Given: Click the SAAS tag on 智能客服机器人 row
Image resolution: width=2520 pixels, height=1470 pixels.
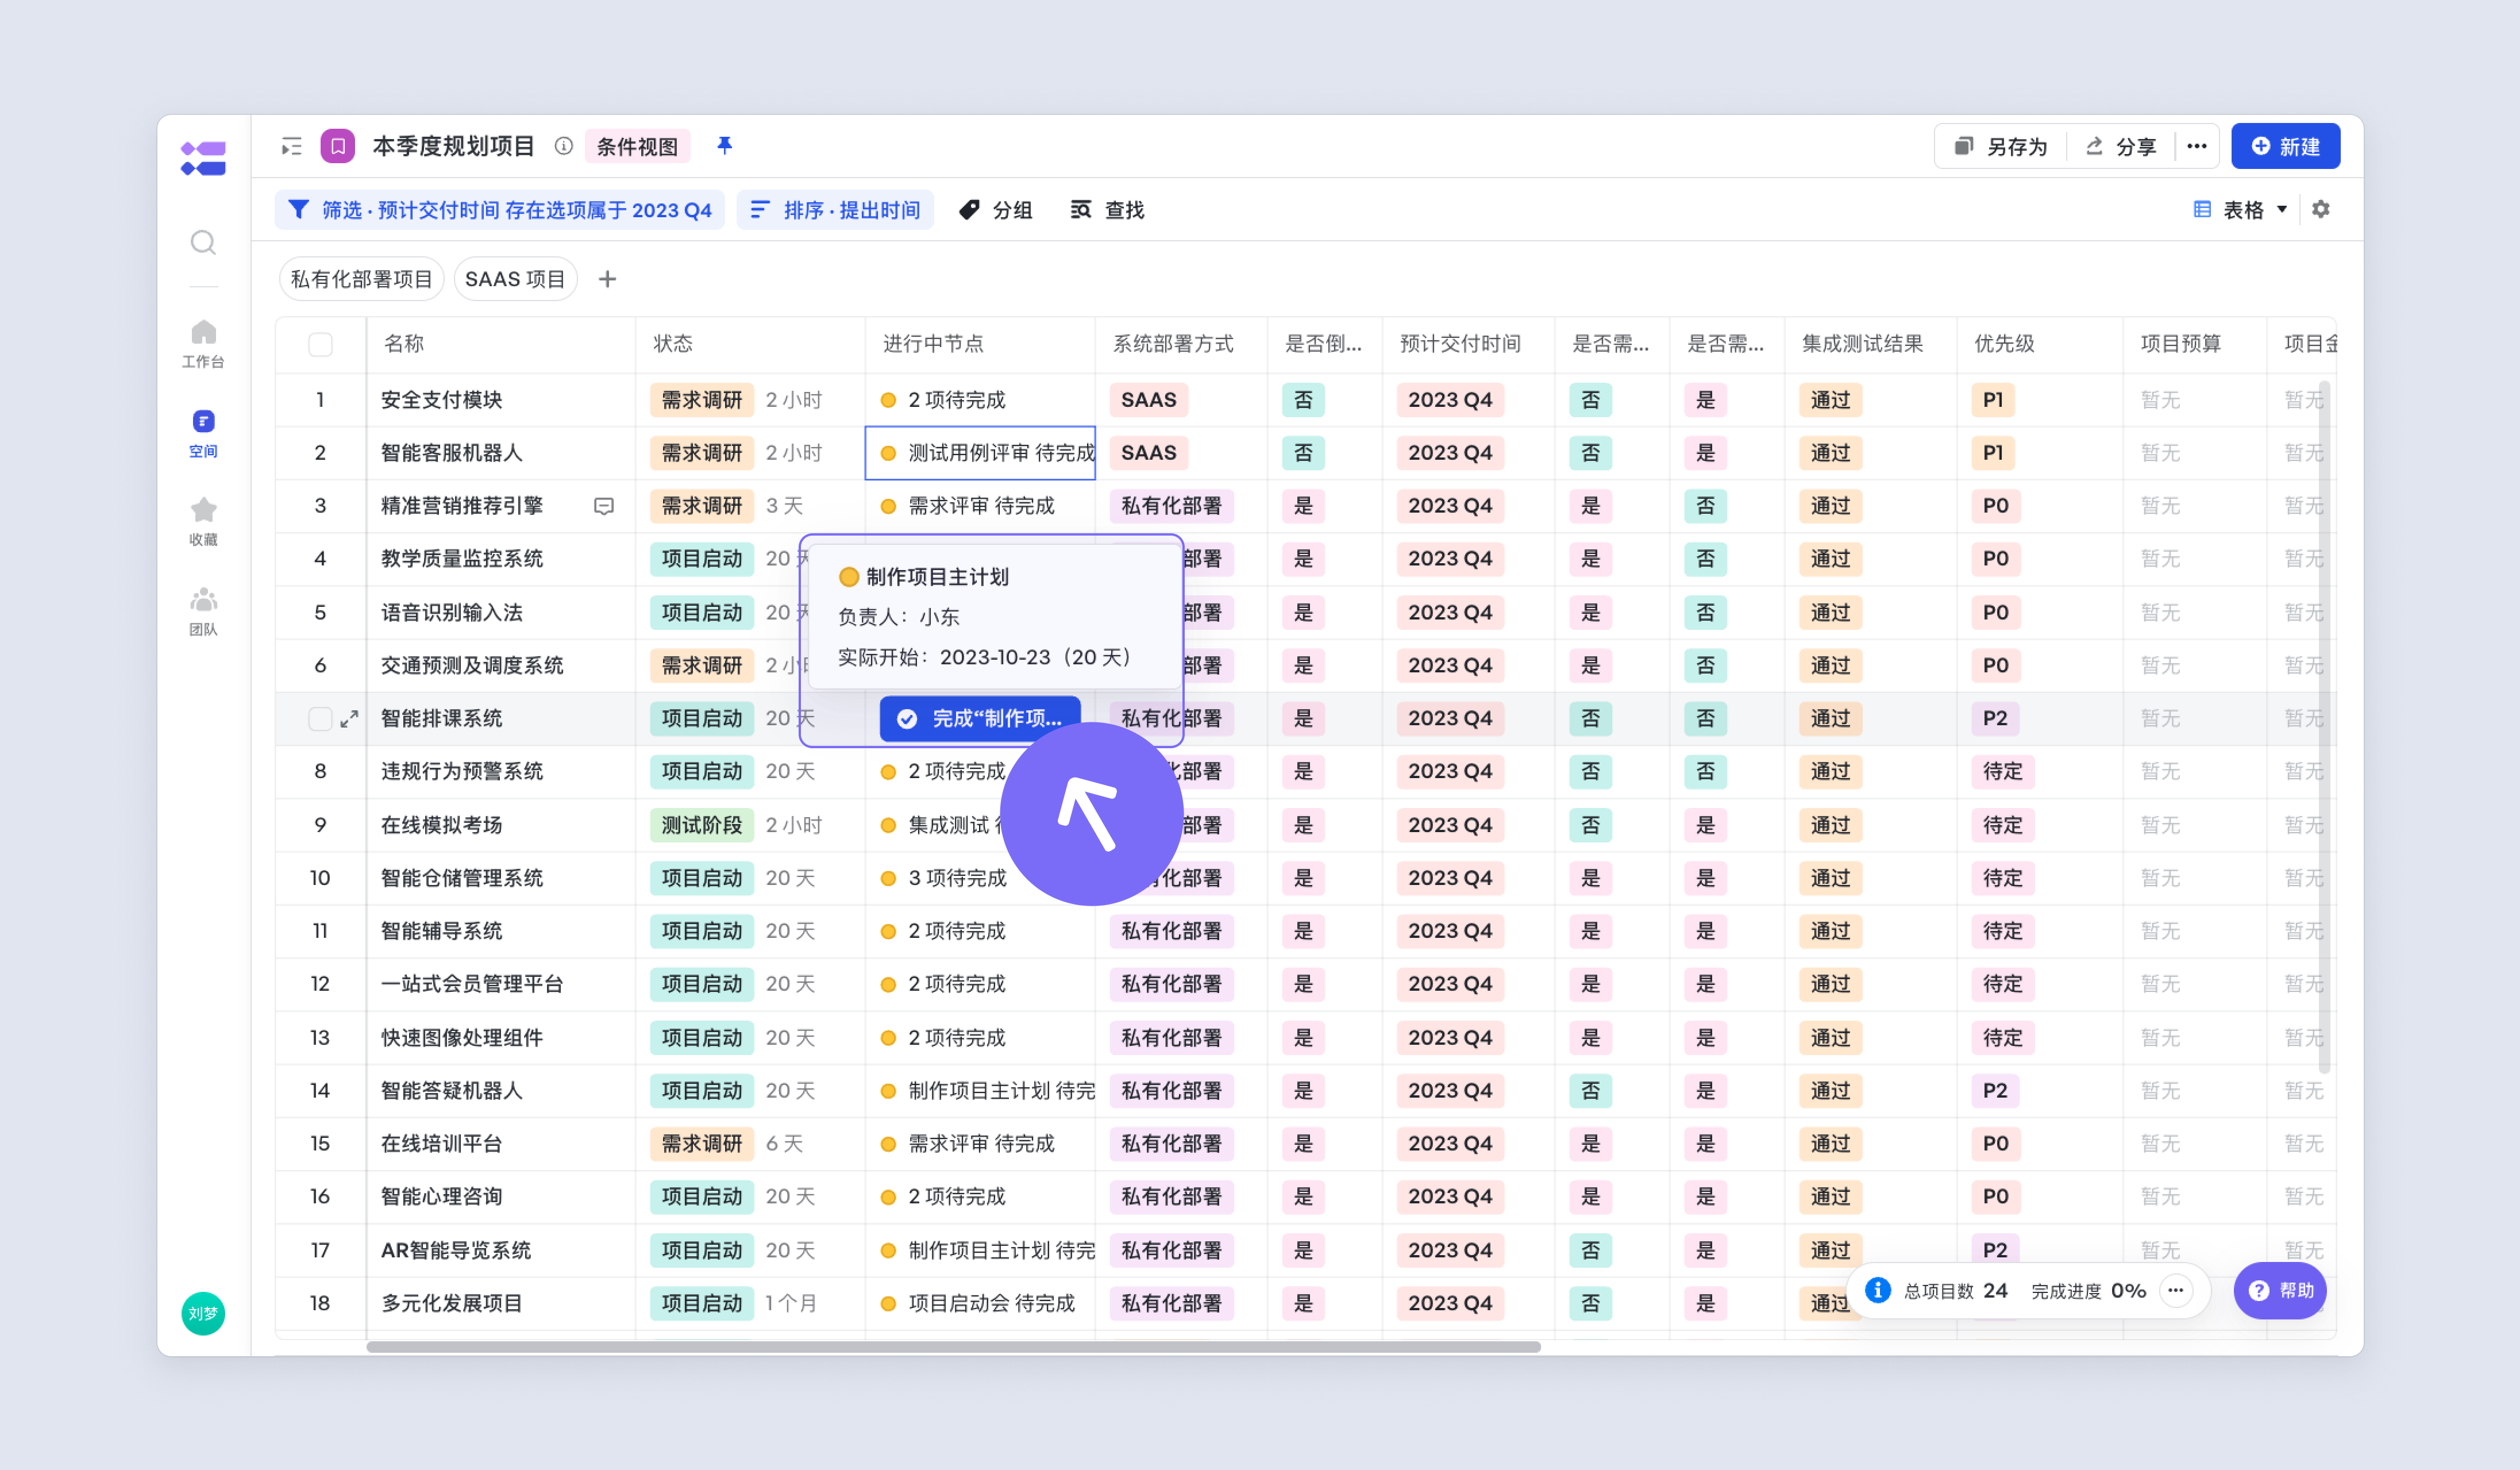Looking at the screenshot, I should (1148, 453).
